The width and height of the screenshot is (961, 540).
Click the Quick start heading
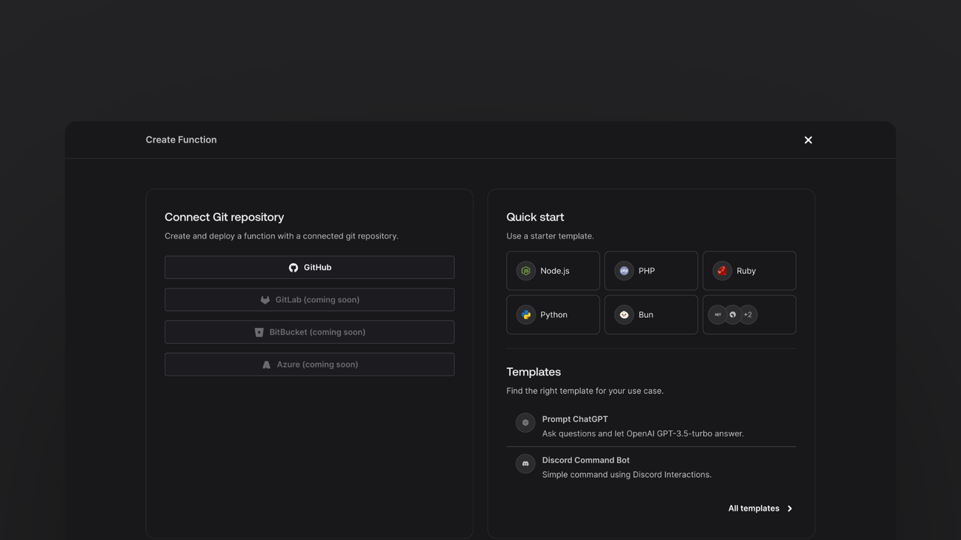(x=535, y=217)
